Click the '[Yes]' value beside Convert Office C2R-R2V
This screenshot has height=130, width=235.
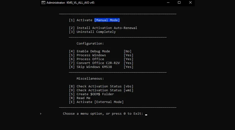pos(128,63)
